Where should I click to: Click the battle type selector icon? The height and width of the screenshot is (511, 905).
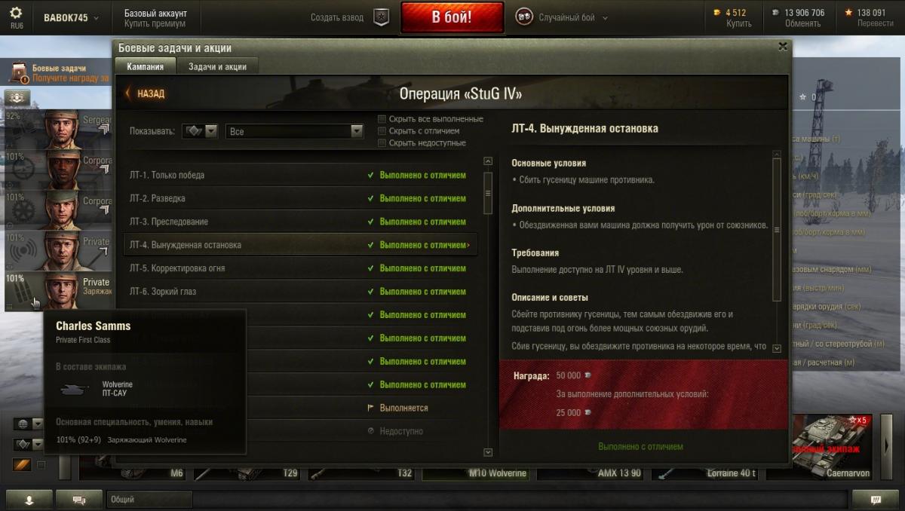point(523,17)
